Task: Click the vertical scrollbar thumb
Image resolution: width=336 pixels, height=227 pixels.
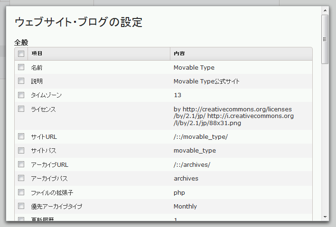Action: tap(325, 39)
